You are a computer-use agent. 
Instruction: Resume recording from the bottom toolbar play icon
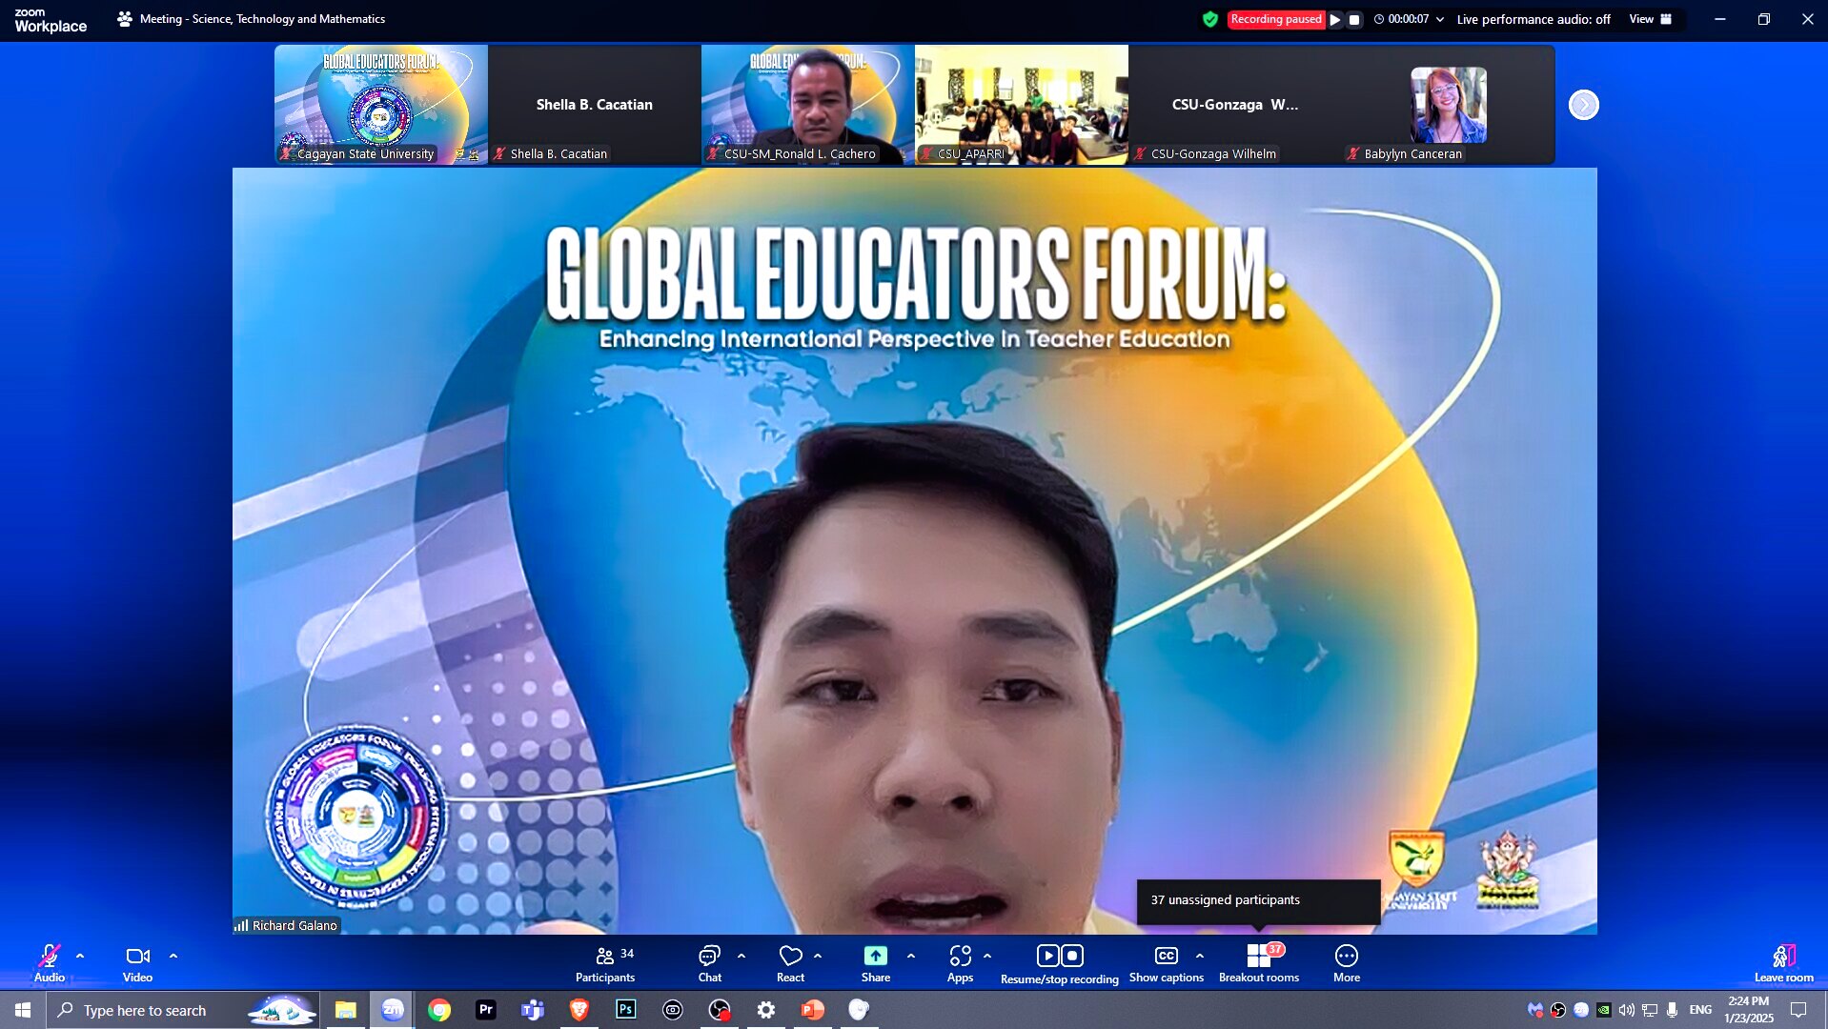(1047, 956)
